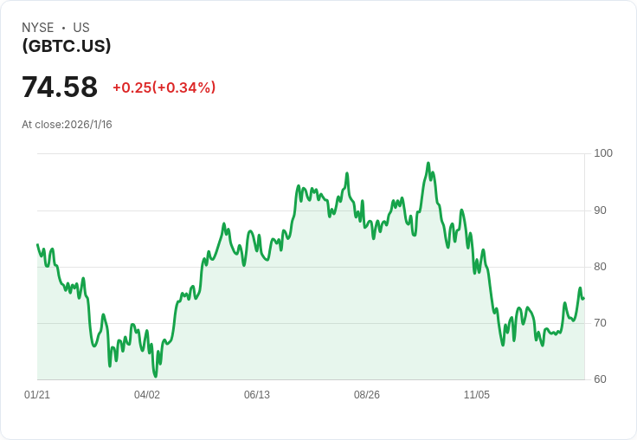Click the GBTC.US ticker title
Image resolution: width=637 pixels, height=440 pixels.
67,46
